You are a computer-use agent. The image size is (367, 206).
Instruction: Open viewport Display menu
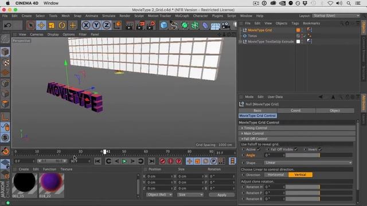pyautogui.click(x=53, y=34)
